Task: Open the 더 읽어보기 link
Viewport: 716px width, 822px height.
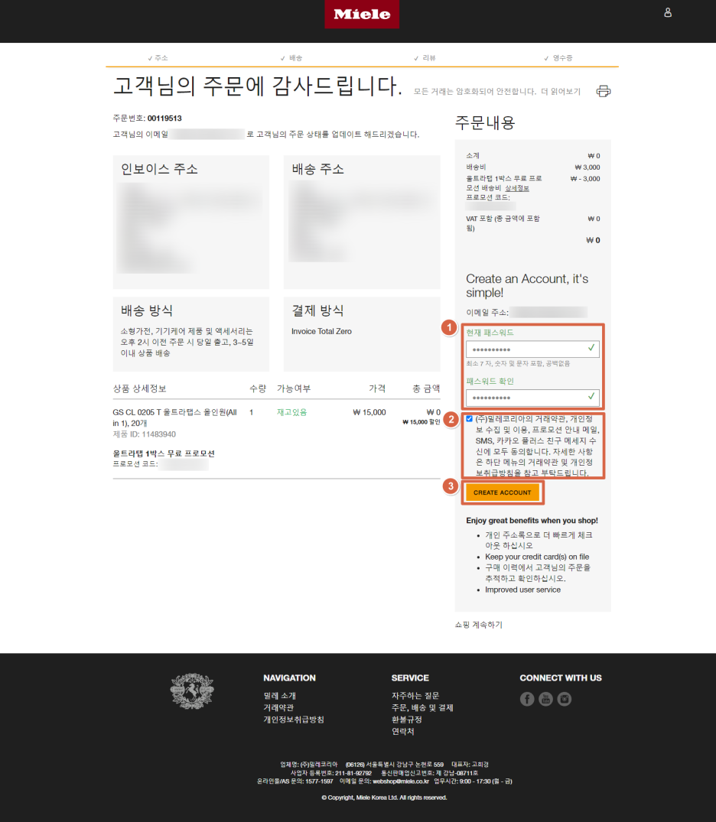Action: 561,92
